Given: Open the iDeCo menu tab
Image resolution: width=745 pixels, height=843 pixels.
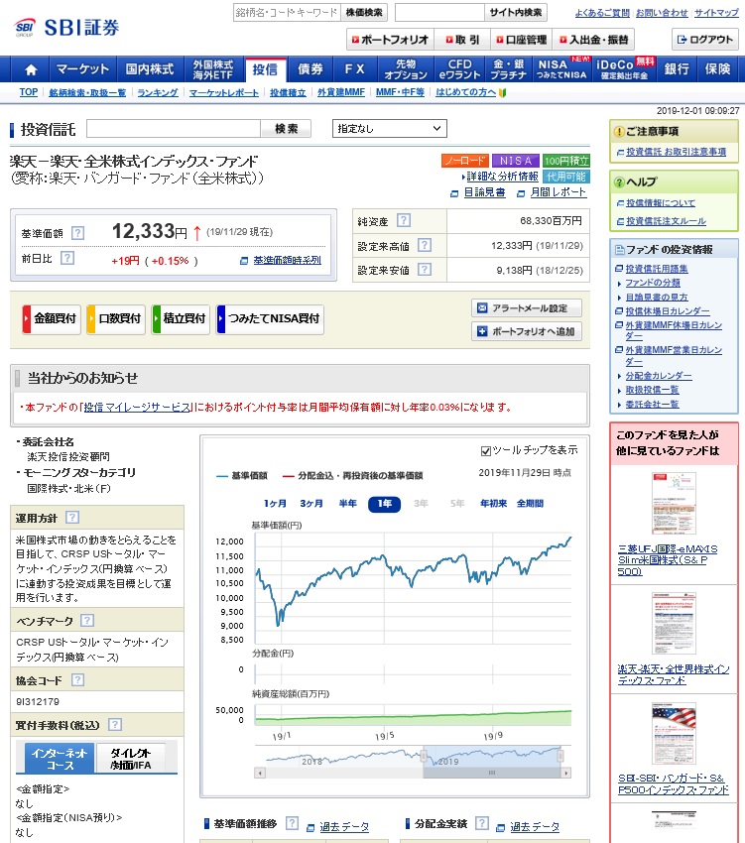Looking at the screenshot, I should pyautogui.click(x=624, y=69).
